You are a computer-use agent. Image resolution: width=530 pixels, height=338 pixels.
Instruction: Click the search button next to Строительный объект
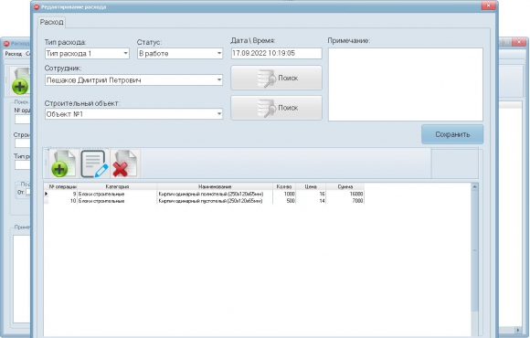coord(276,108)
